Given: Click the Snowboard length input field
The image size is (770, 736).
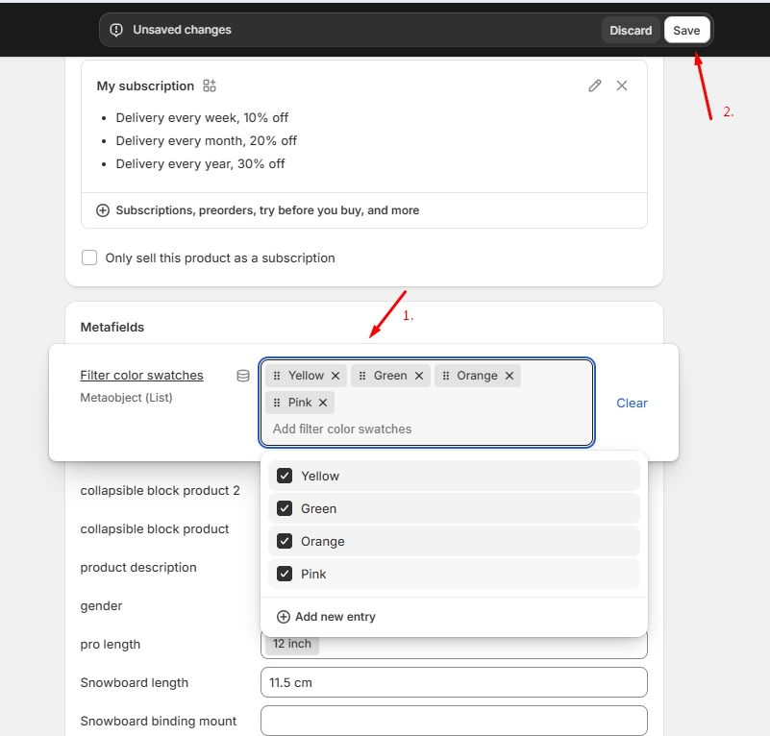Looking at the screenshot, I should [x=454, y=682].
